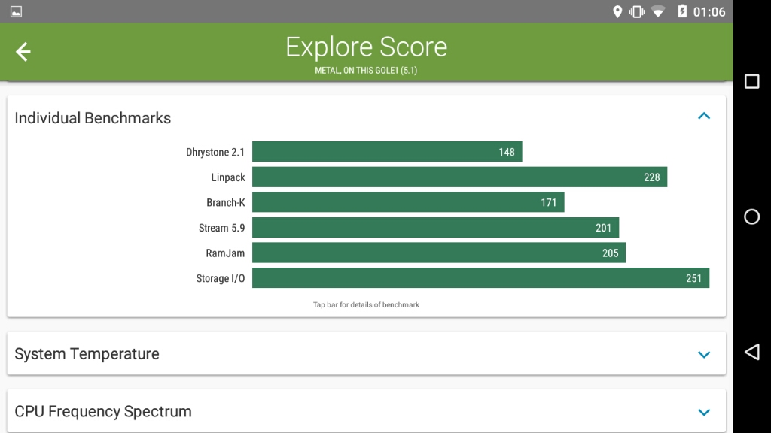
Task: Click the Dhrystone 2.1 label
Action: pos(215,152)
